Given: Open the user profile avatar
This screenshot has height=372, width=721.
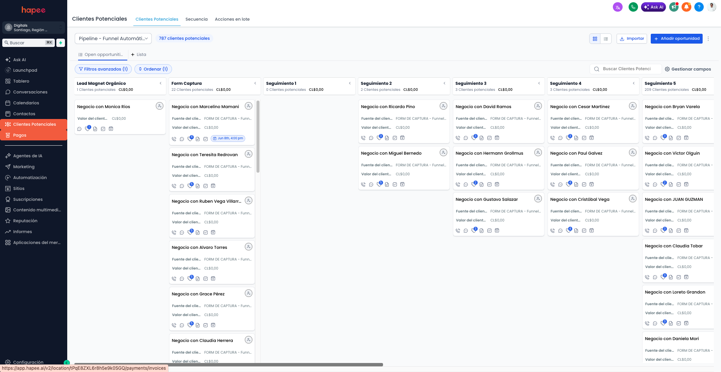Looking at the screenshot, I should click(x=712, y=7).
